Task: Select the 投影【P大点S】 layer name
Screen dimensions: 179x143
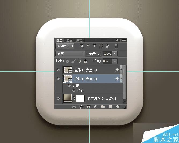Action: pyautogui.click(x=86, y=79)
